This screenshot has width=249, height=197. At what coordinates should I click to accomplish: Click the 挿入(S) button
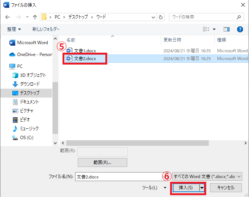pyautogui.click(x=186, y=188)
